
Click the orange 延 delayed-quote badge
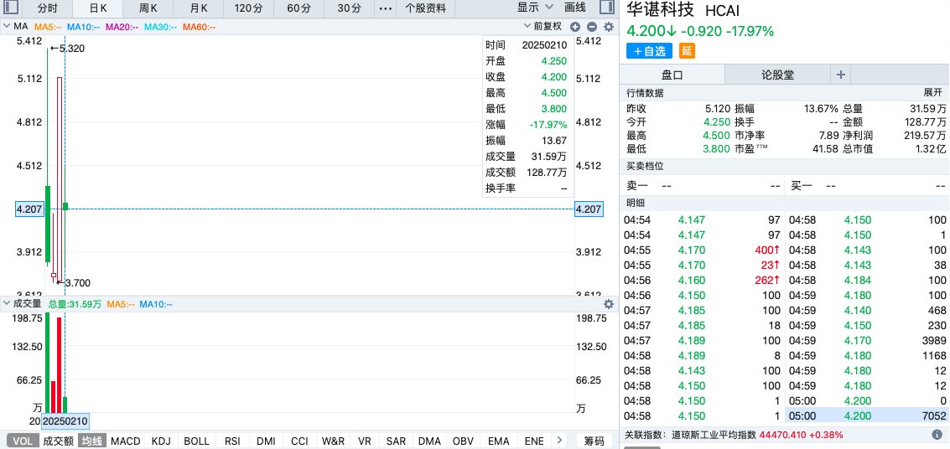coord(687,51)
